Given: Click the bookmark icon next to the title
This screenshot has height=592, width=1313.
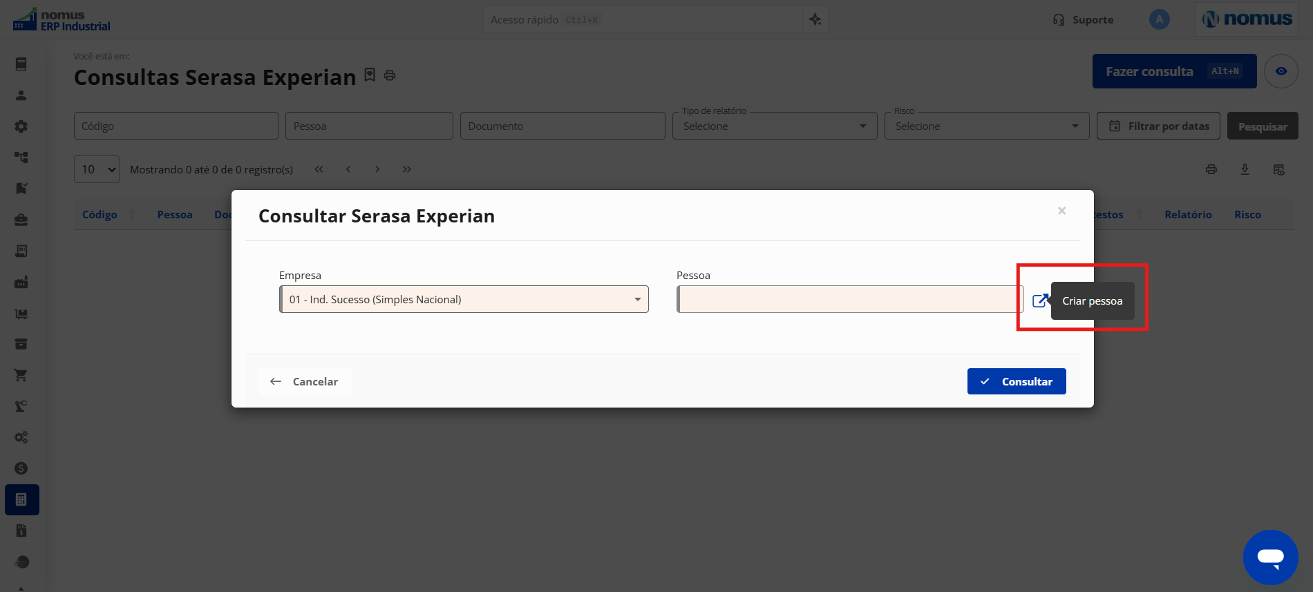Looking at the screenshot, I should click(370, 75).
